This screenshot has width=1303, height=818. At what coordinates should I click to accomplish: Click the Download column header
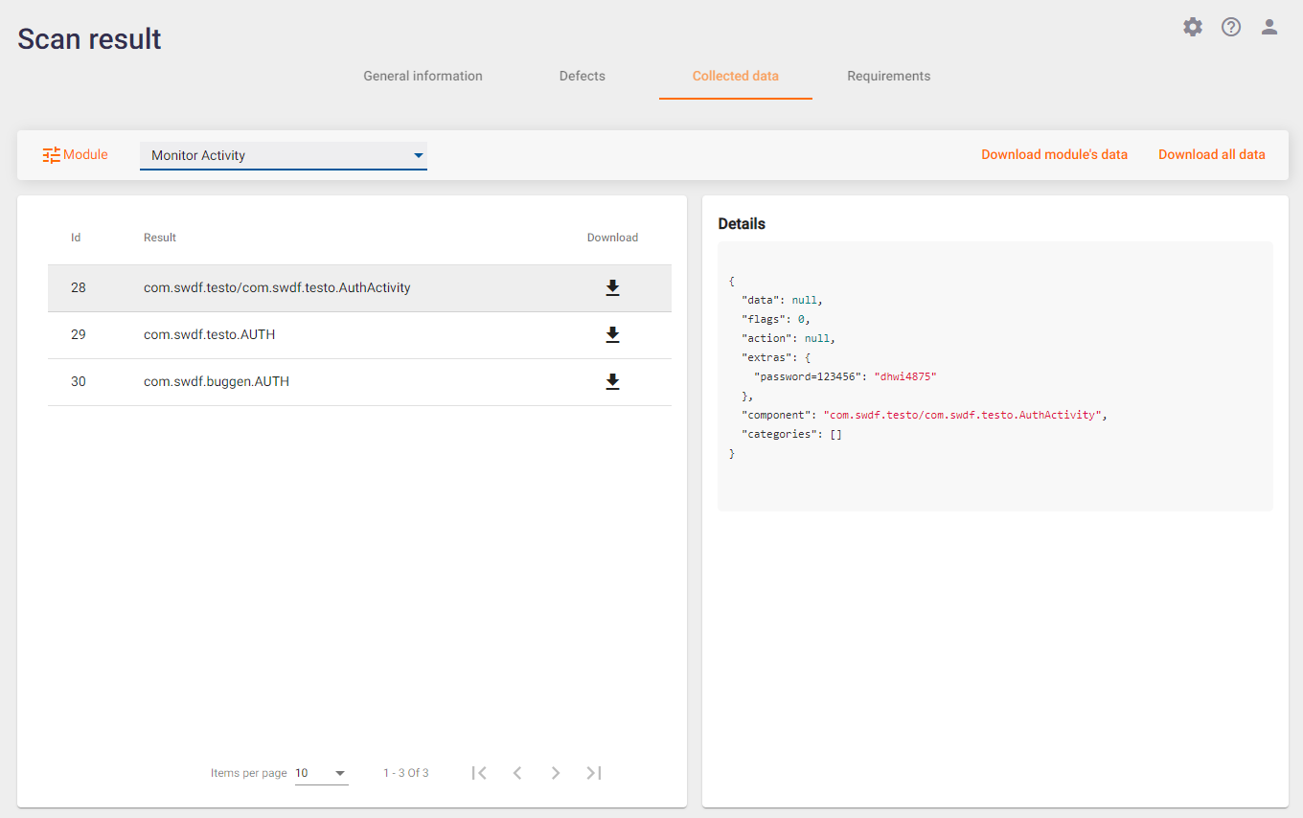click(612, 238)
